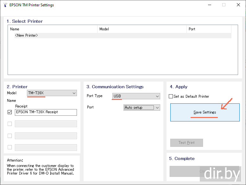Viewport: 246px width, 185px height.
Task: Uncheck the Receipt printer name checkbox
Action: pyautogui.click(x=9, y=112)
